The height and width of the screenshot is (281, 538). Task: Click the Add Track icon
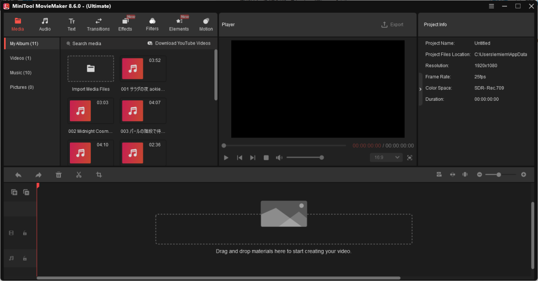tap(14, 192)
